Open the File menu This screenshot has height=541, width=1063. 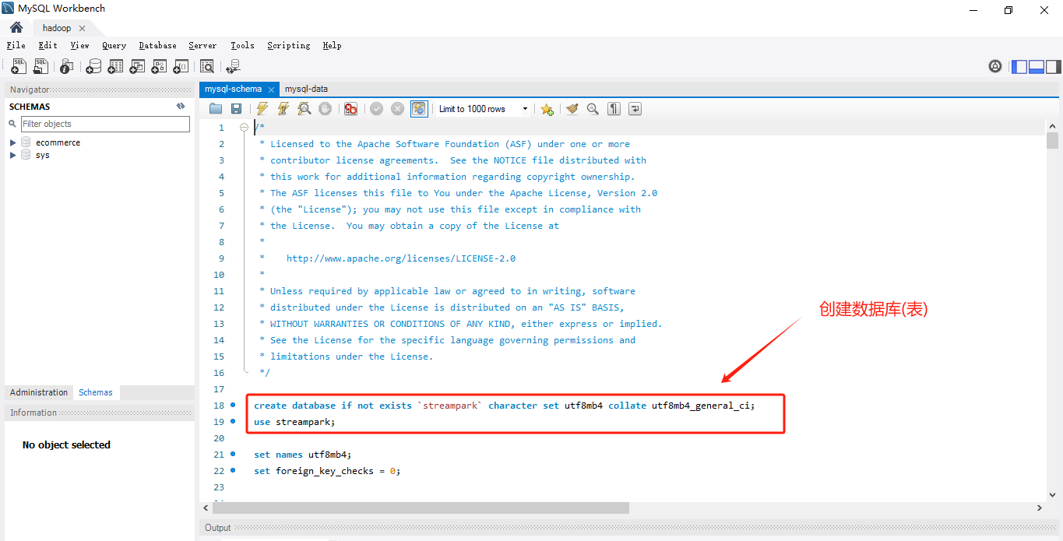(x=16, y=45)
